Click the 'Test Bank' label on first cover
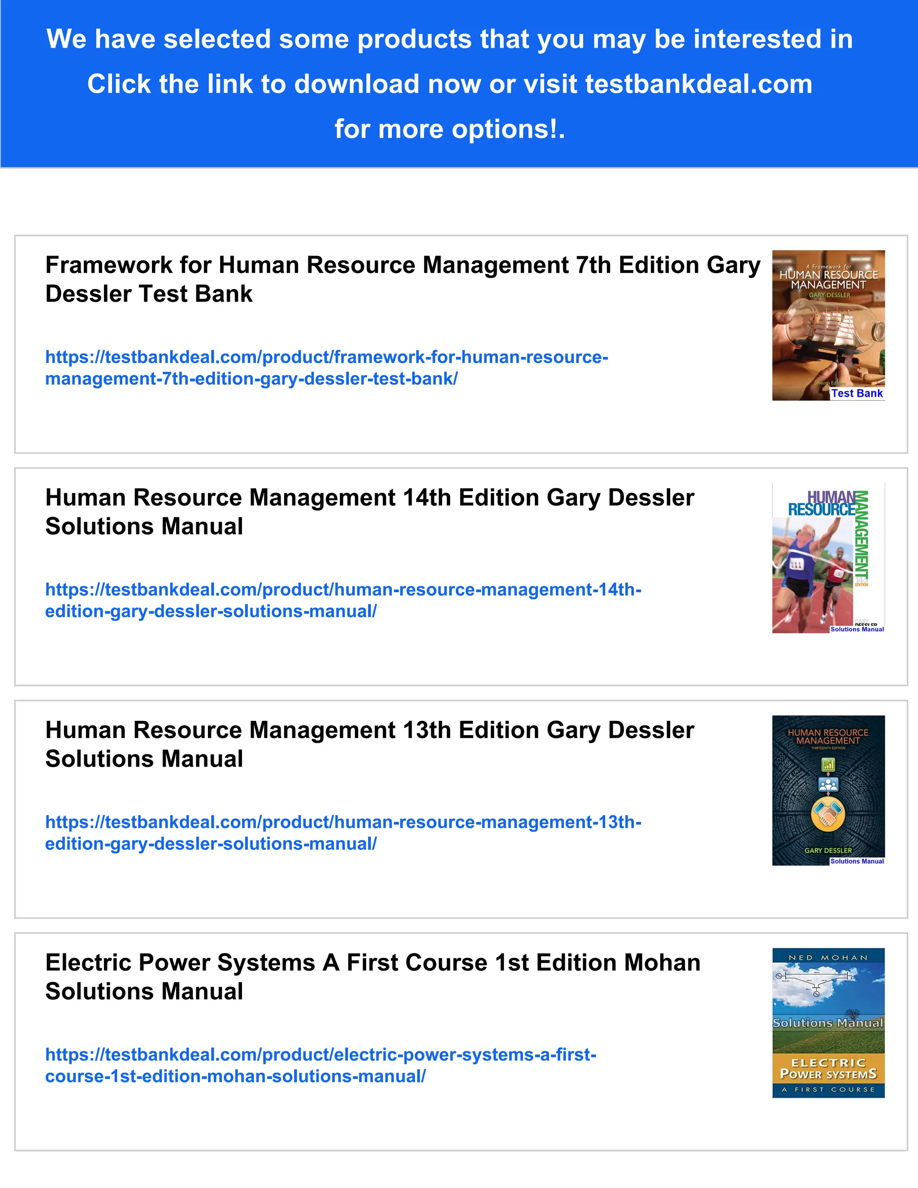This screenshot has height=1188, width=918. coord(857,393)
